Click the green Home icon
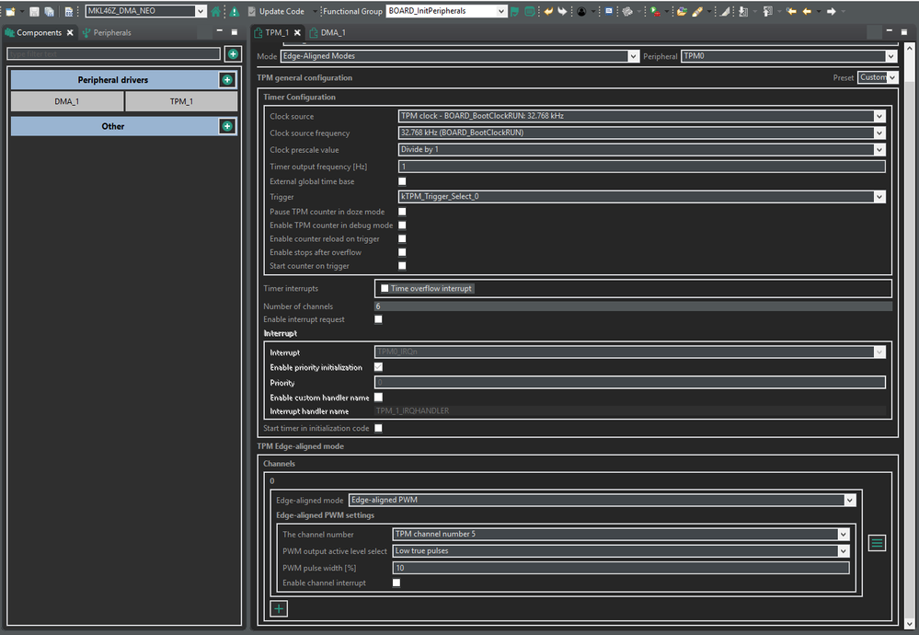Screen dimensions: 919x635 point(216,11)
